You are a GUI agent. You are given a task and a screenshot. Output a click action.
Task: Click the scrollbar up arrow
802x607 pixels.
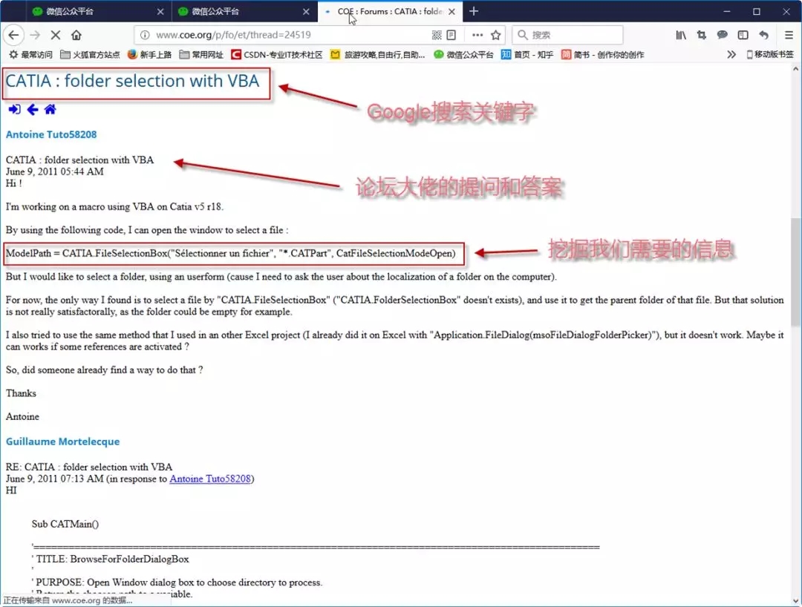795,69
